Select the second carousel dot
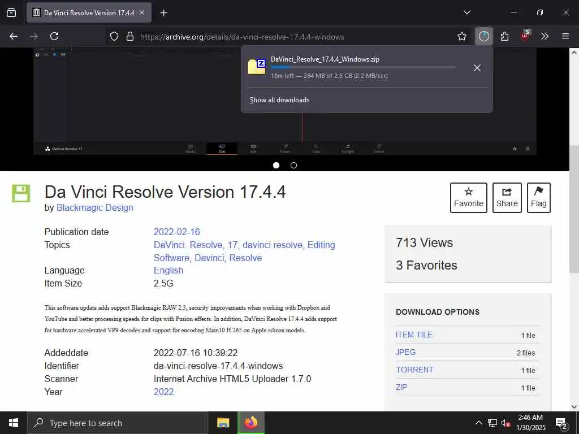This screenshot has width=579, height=434. pos(293,166)
